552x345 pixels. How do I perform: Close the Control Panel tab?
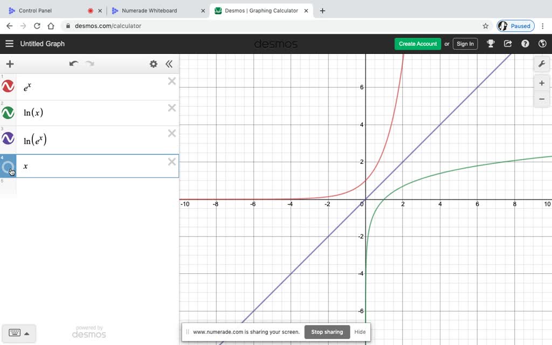[100, 11]
